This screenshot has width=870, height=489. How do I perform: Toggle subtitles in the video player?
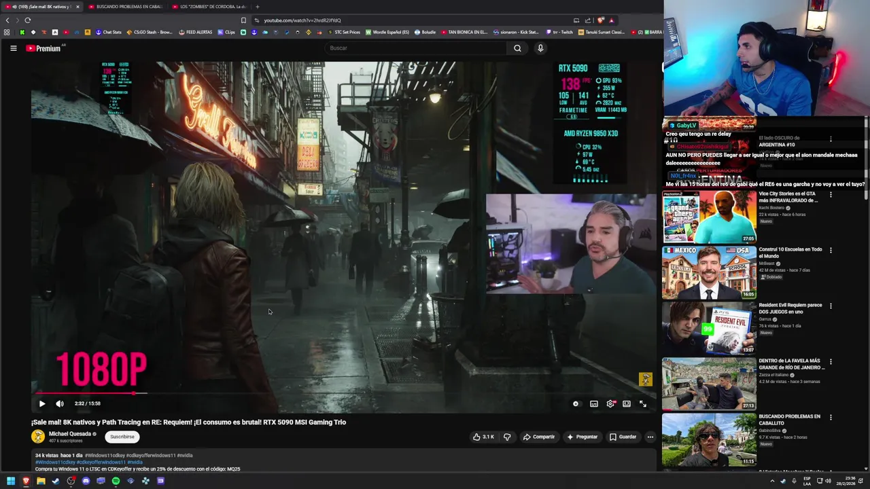click(x=594, y=403)
